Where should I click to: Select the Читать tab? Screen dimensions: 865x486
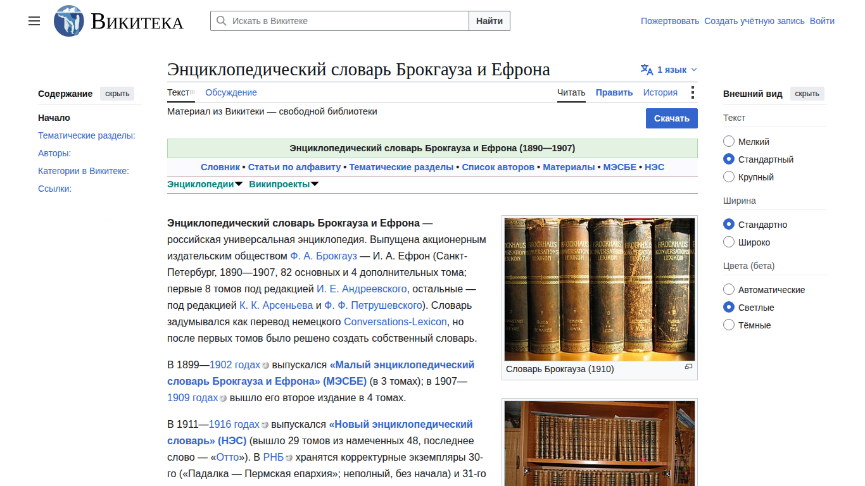pos(571,92)
